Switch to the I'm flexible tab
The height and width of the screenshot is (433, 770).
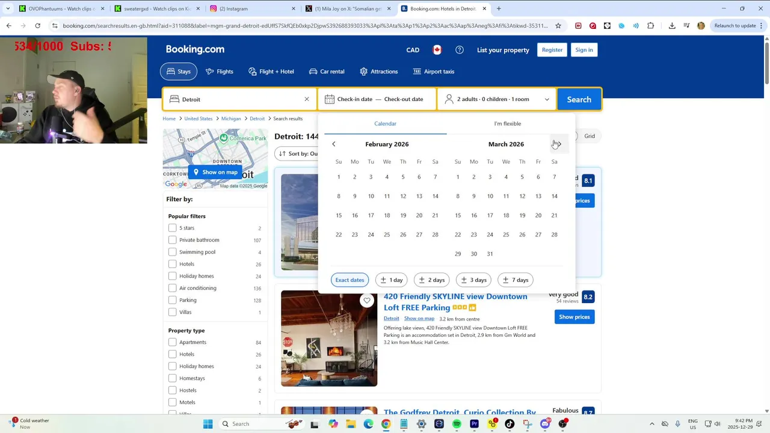(508, 123)
